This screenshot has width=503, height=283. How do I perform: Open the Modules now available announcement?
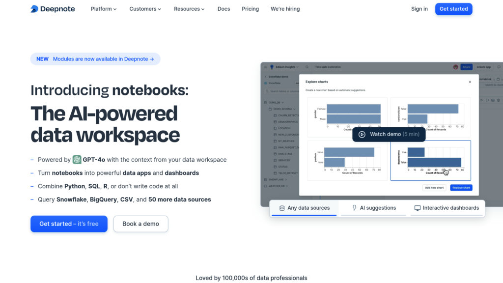click(x=95, y=59)
